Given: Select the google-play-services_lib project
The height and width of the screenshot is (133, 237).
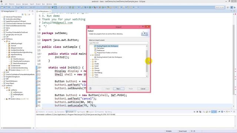Looking at the screenshot, I should (x=14, y=34).
